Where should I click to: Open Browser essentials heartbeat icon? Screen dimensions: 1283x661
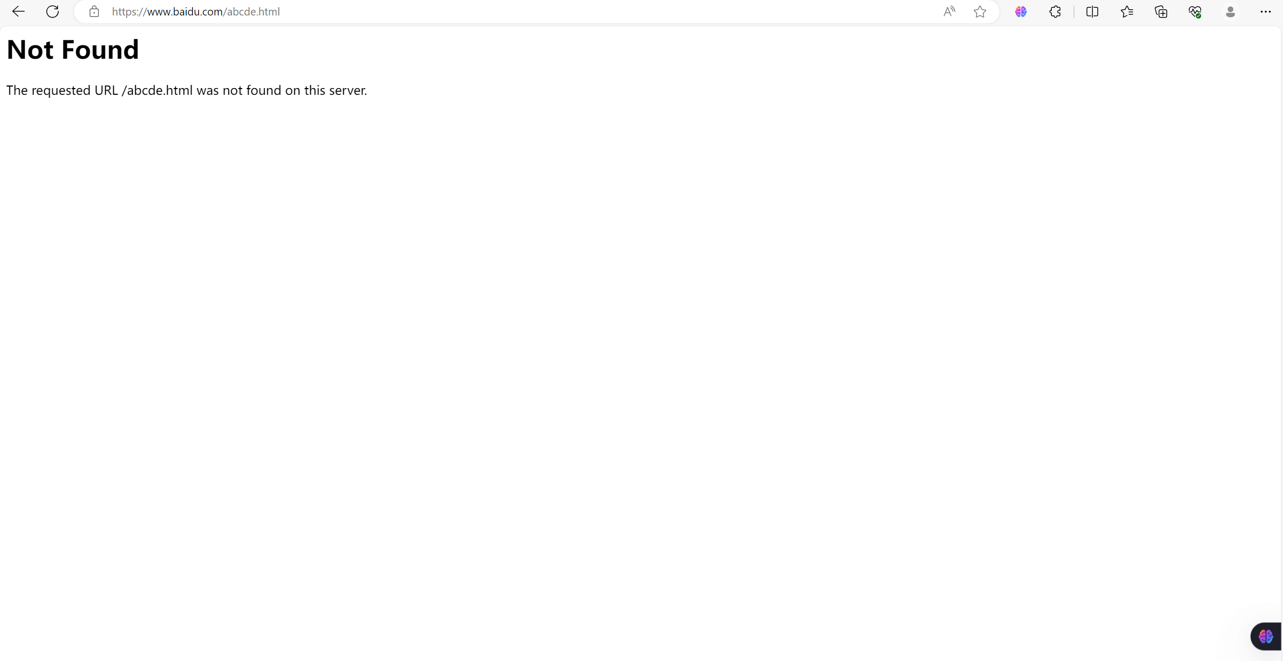point(1195,11)
